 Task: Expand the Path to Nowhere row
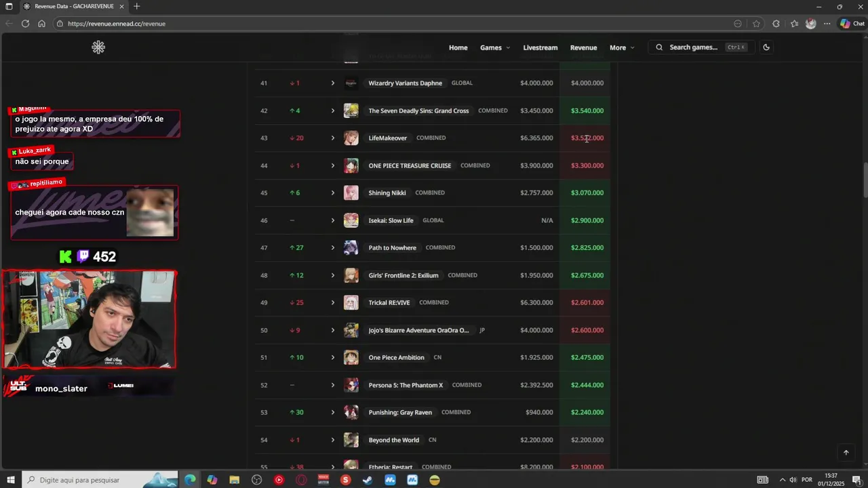pos(333,248)
